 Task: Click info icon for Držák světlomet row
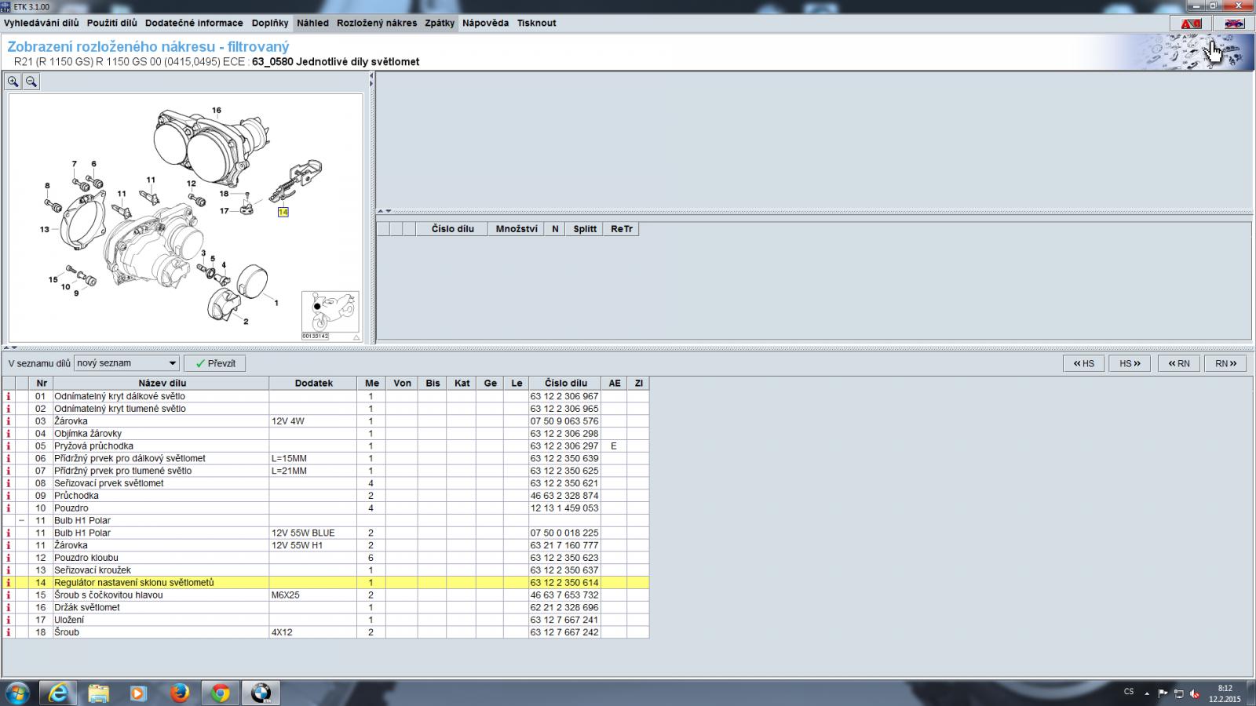tap(9, 607)
